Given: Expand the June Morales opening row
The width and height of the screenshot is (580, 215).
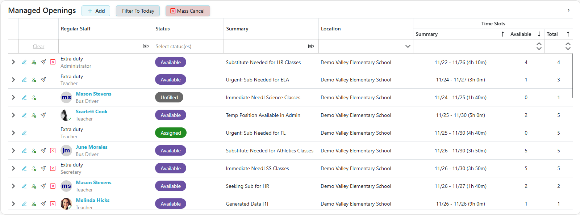Looking at the screenshot, I should click(x=13, y=151).
